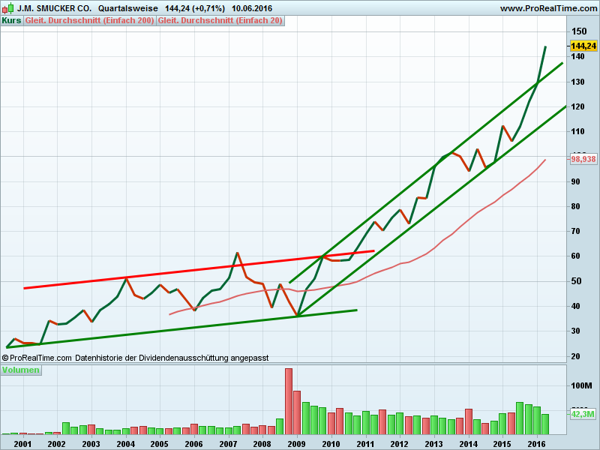Viewport: 600px width, 450px height.
Task: Click the 60 price axis label
Action: click(x=575, y=256)
